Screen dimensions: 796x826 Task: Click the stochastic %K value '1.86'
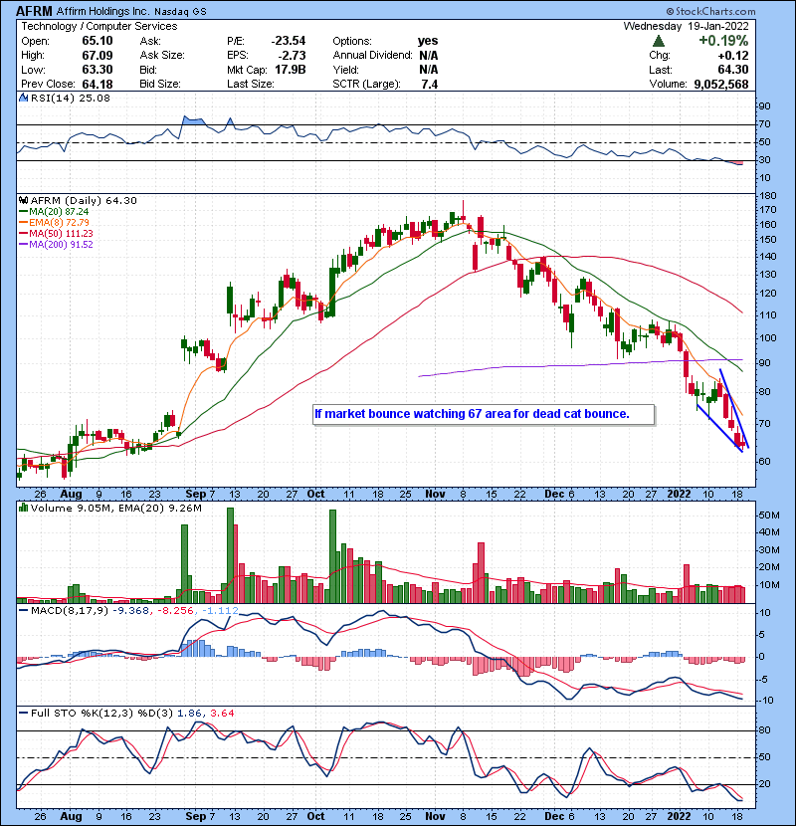[x=190, y=713]
